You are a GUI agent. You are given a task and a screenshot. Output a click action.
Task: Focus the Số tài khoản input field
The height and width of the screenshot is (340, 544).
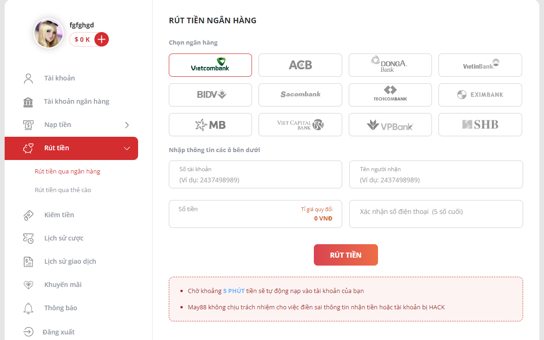tap(255, 174)
